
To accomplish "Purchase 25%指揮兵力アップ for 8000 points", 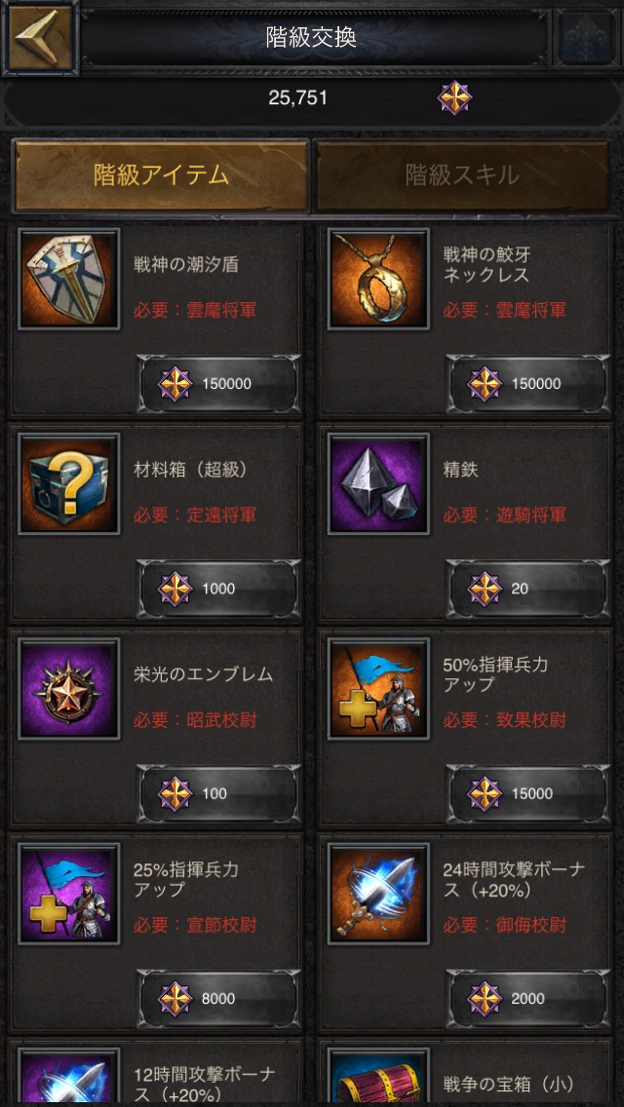I will point(218,998).
